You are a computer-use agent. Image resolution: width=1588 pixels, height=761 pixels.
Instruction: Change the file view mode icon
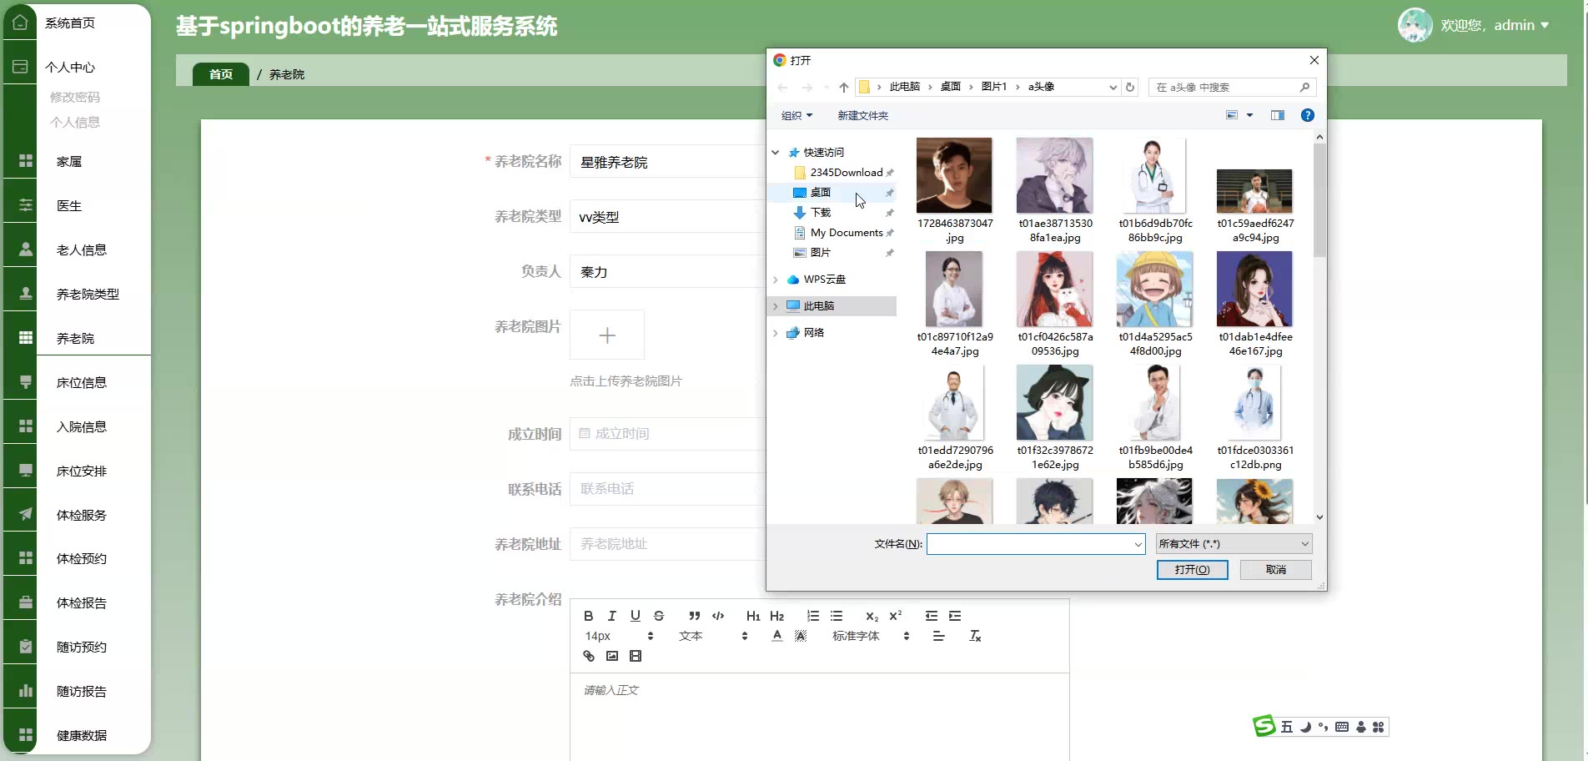pyautogui.click(x=1231, y=115)
